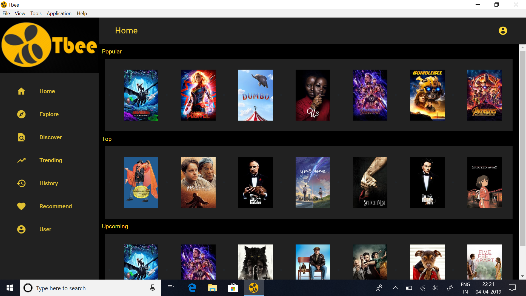Click the Tbee taskbar icon
Screen dimensions: 526x296
[x=254, y=288]
